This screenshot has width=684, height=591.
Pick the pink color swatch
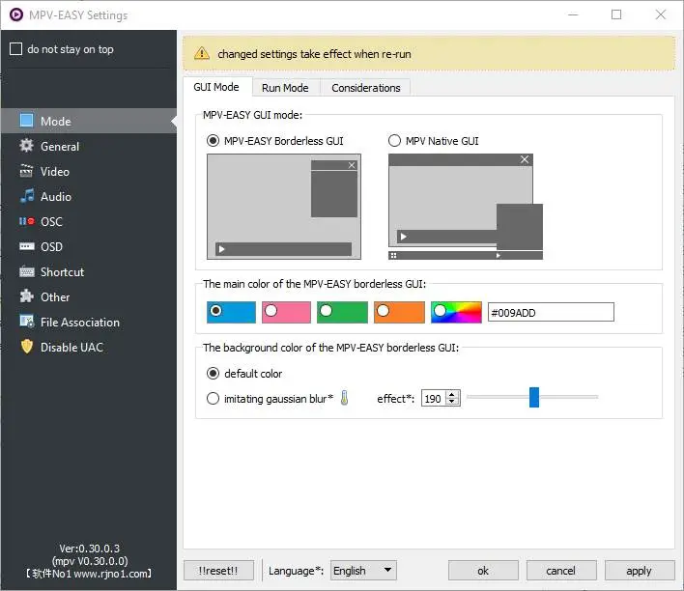[x=286, y=312]
